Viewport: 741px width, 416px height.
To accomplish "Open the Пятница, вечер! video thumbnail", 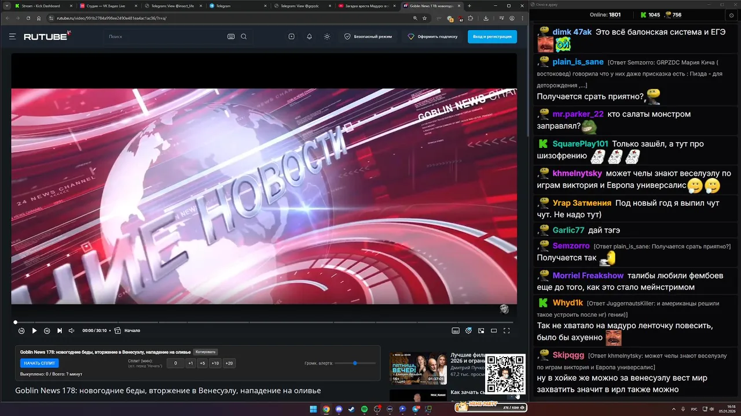I will tap(418, 368).
